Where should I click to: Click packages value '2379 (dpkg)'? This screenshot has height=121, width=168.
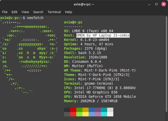click(96, 49)
